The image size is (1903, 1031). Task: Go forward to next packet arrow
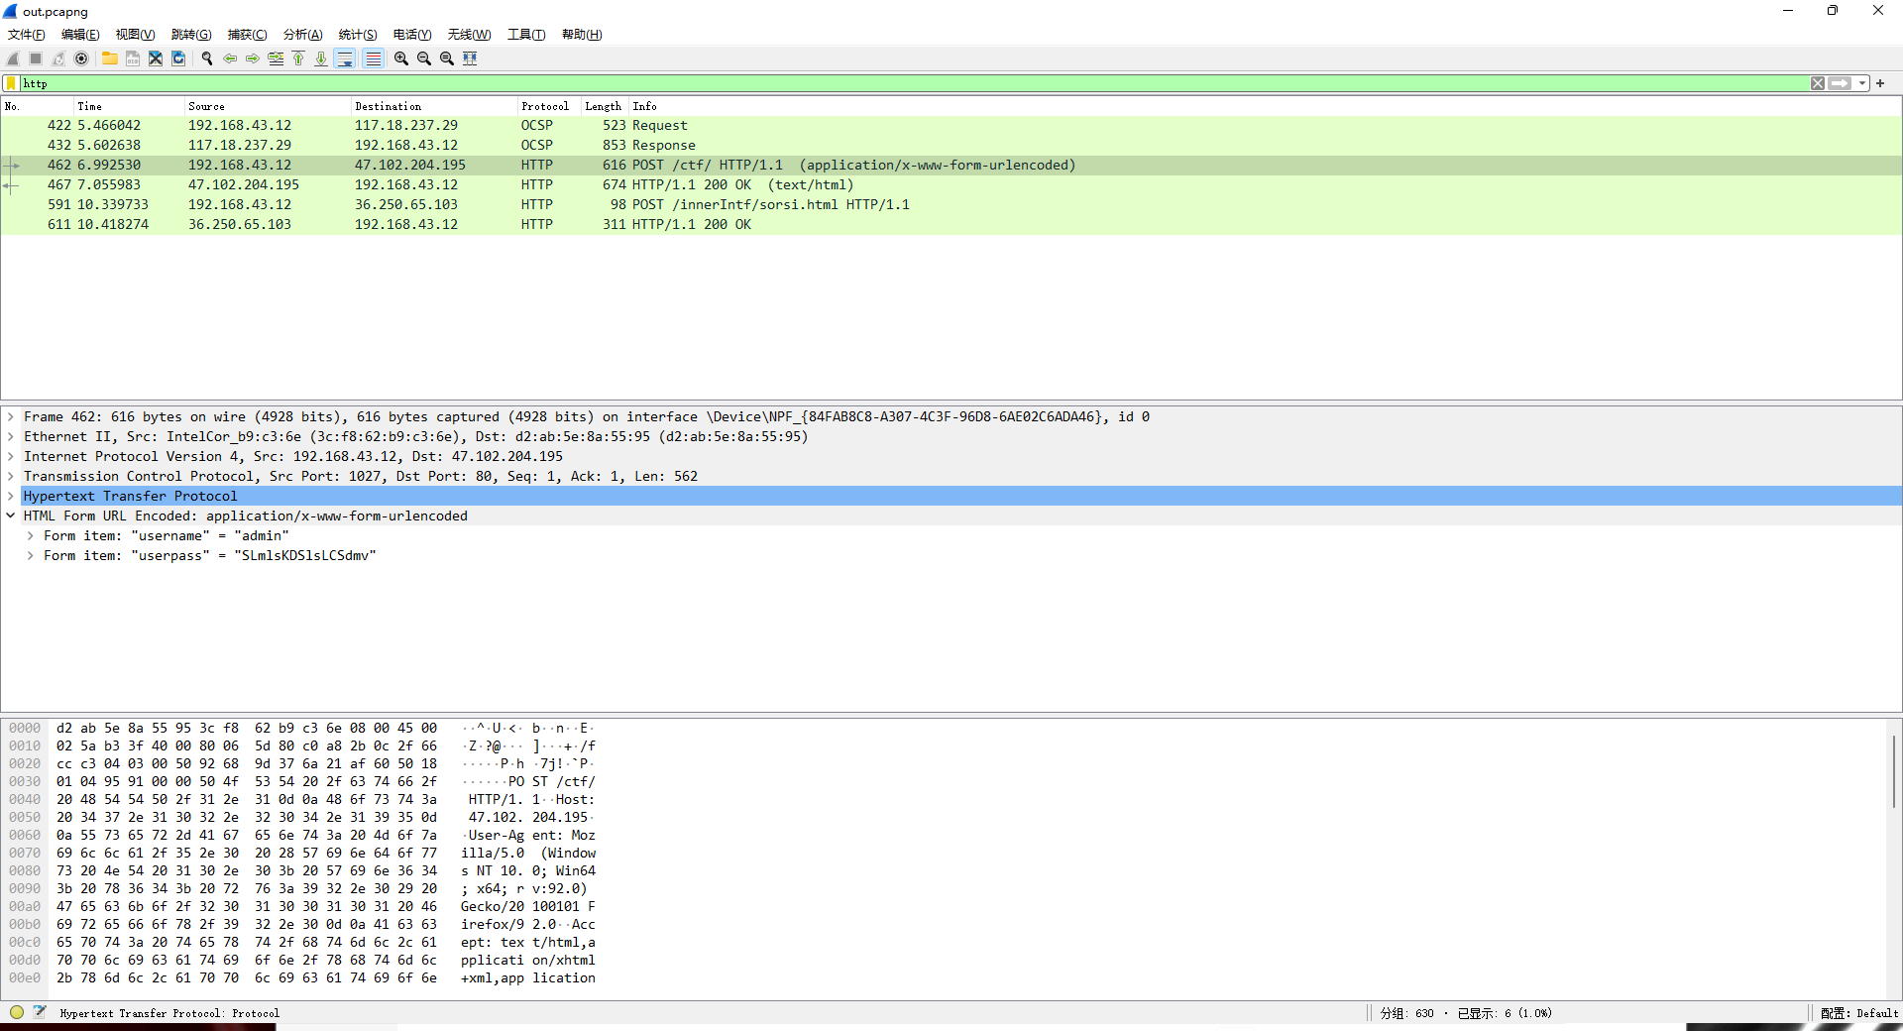(x=253, y=58)
